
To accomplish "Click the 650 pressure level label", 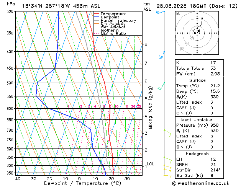I will tap(11, 120).
